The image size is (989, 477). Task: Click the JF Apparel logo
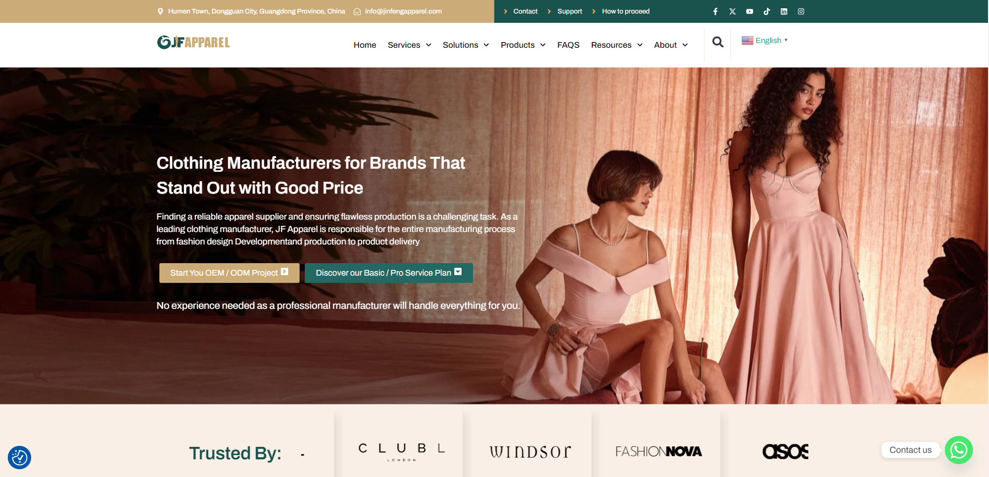[x=193, y=42]
